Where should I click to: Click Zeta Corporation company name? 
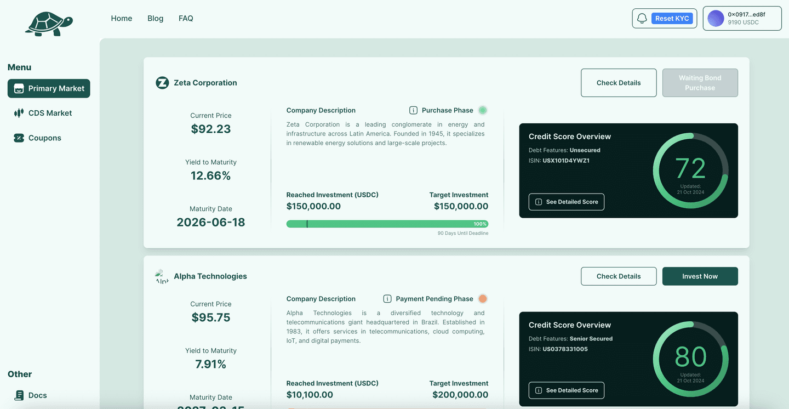click(205, 83)
